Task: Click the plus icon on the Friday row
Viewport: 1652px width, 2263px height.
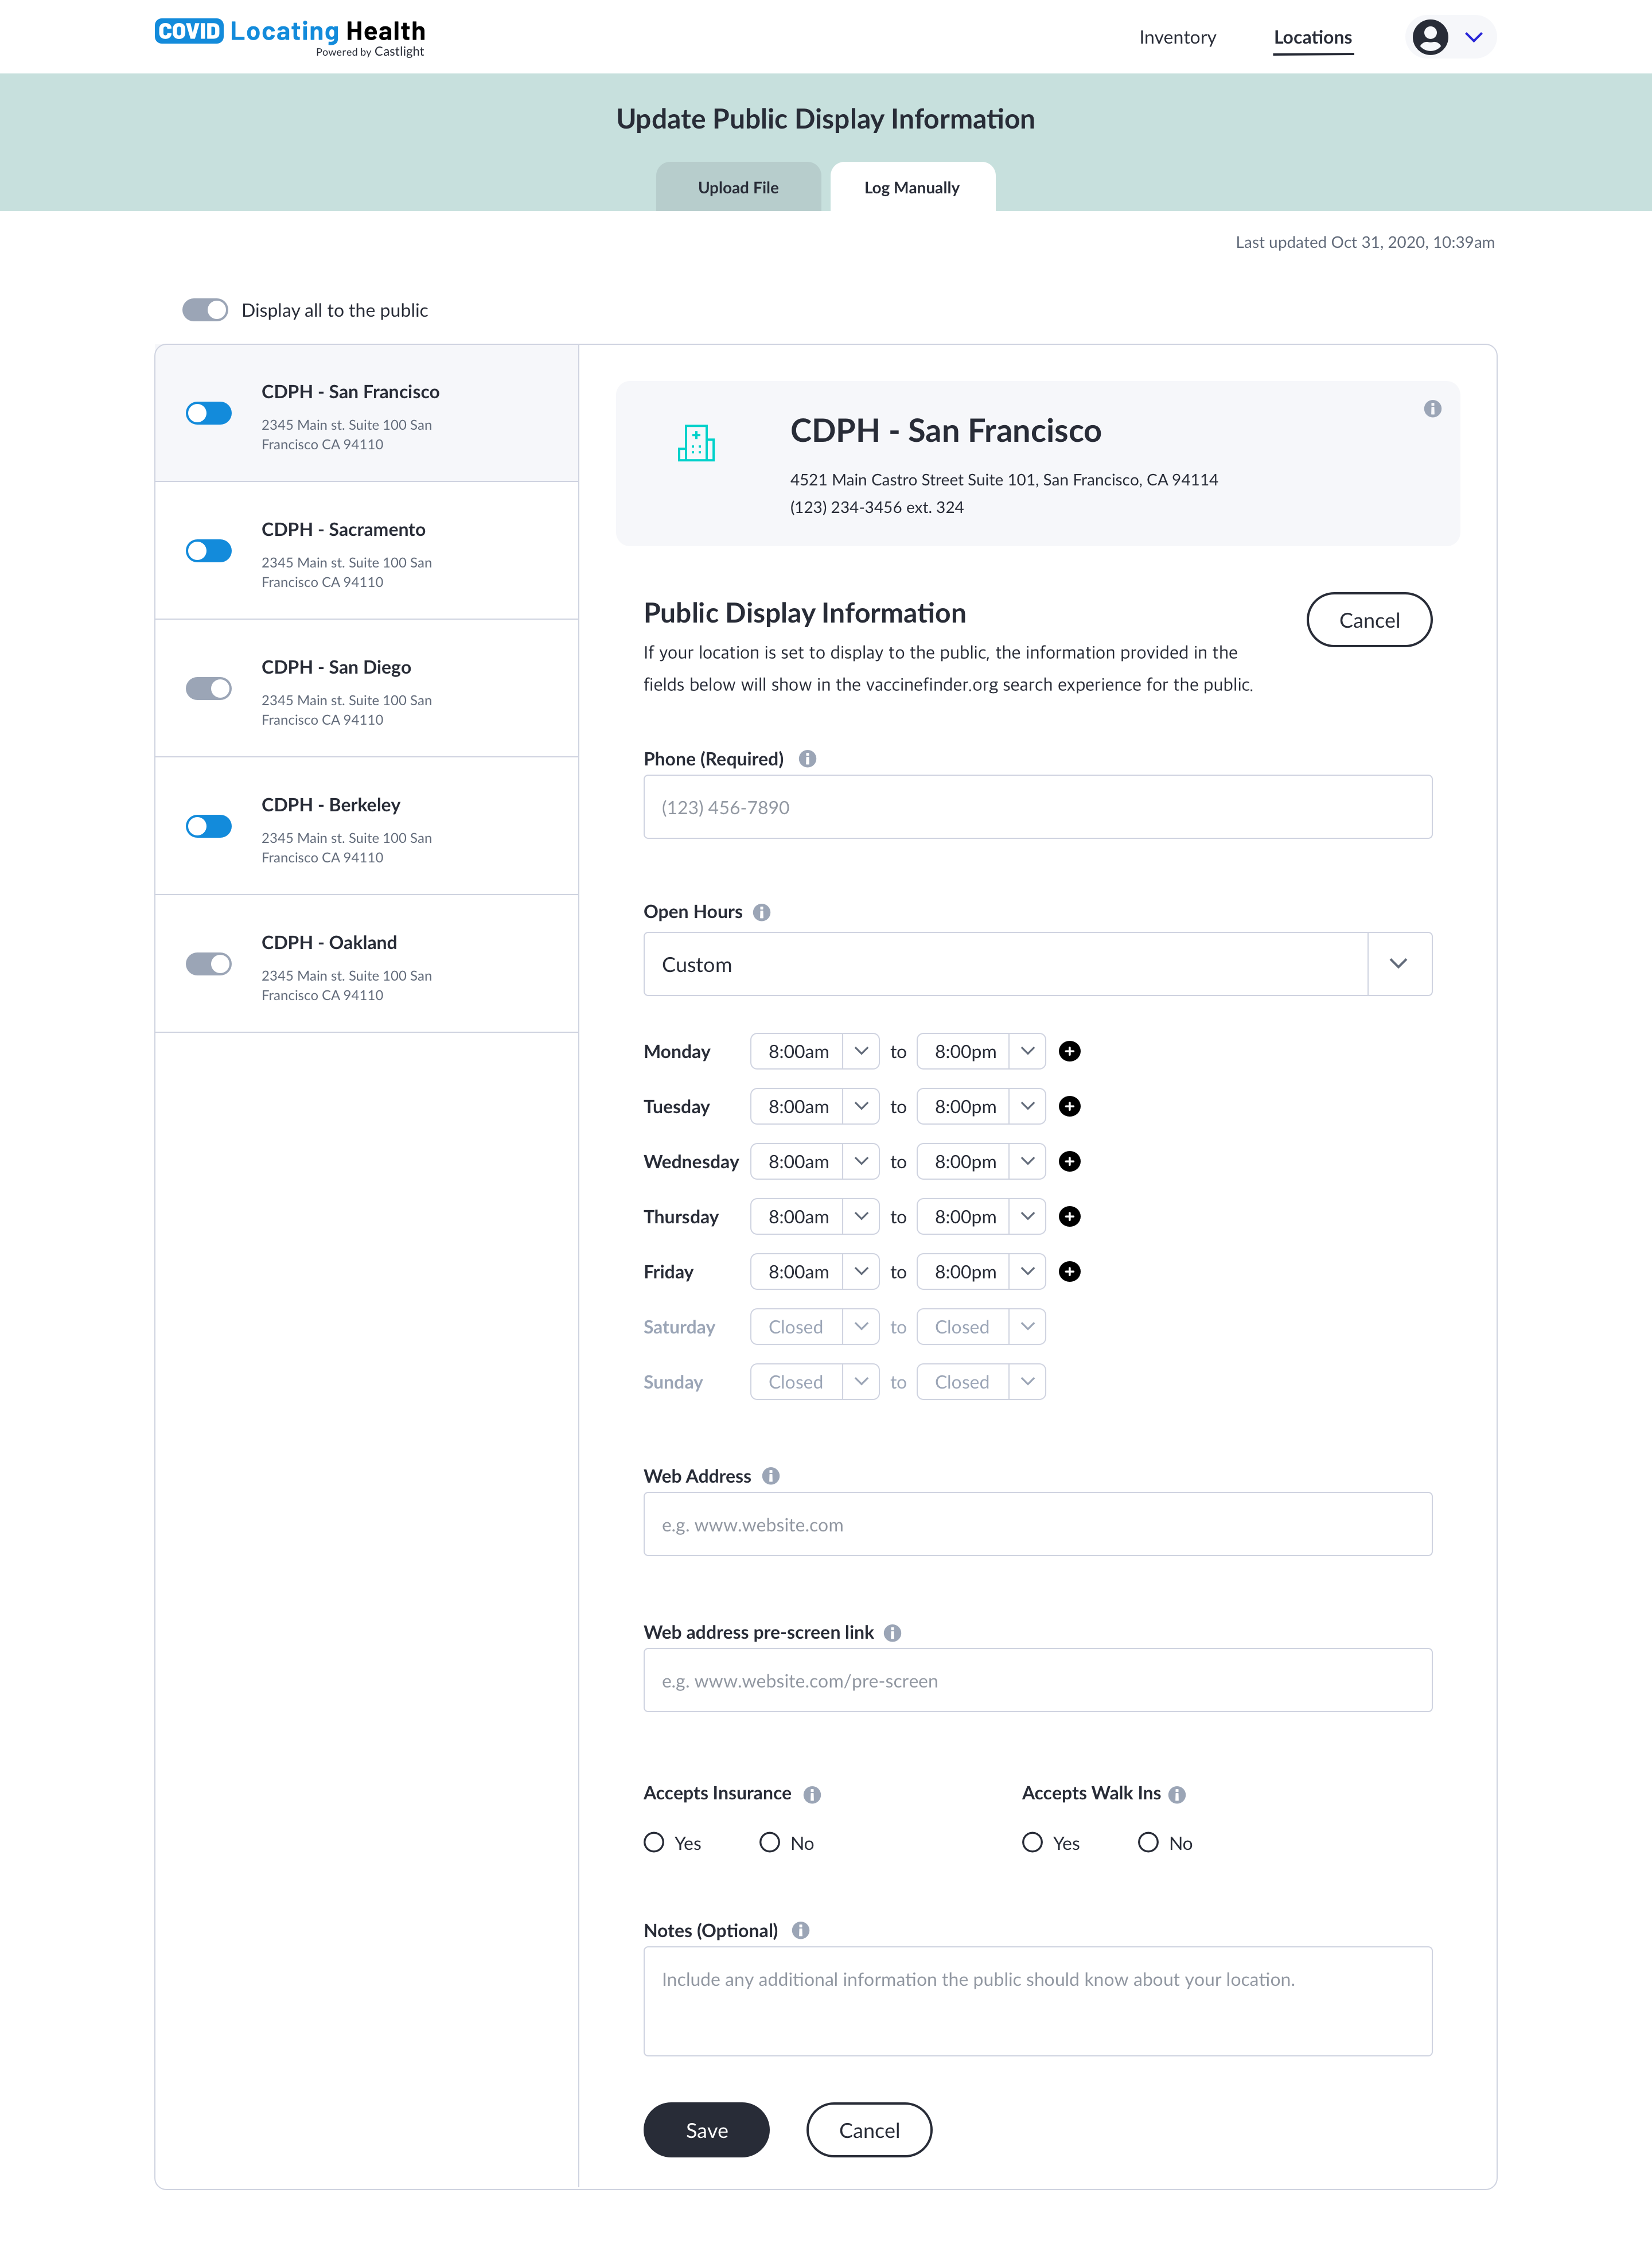Action: click(x=1069, y=1271)
